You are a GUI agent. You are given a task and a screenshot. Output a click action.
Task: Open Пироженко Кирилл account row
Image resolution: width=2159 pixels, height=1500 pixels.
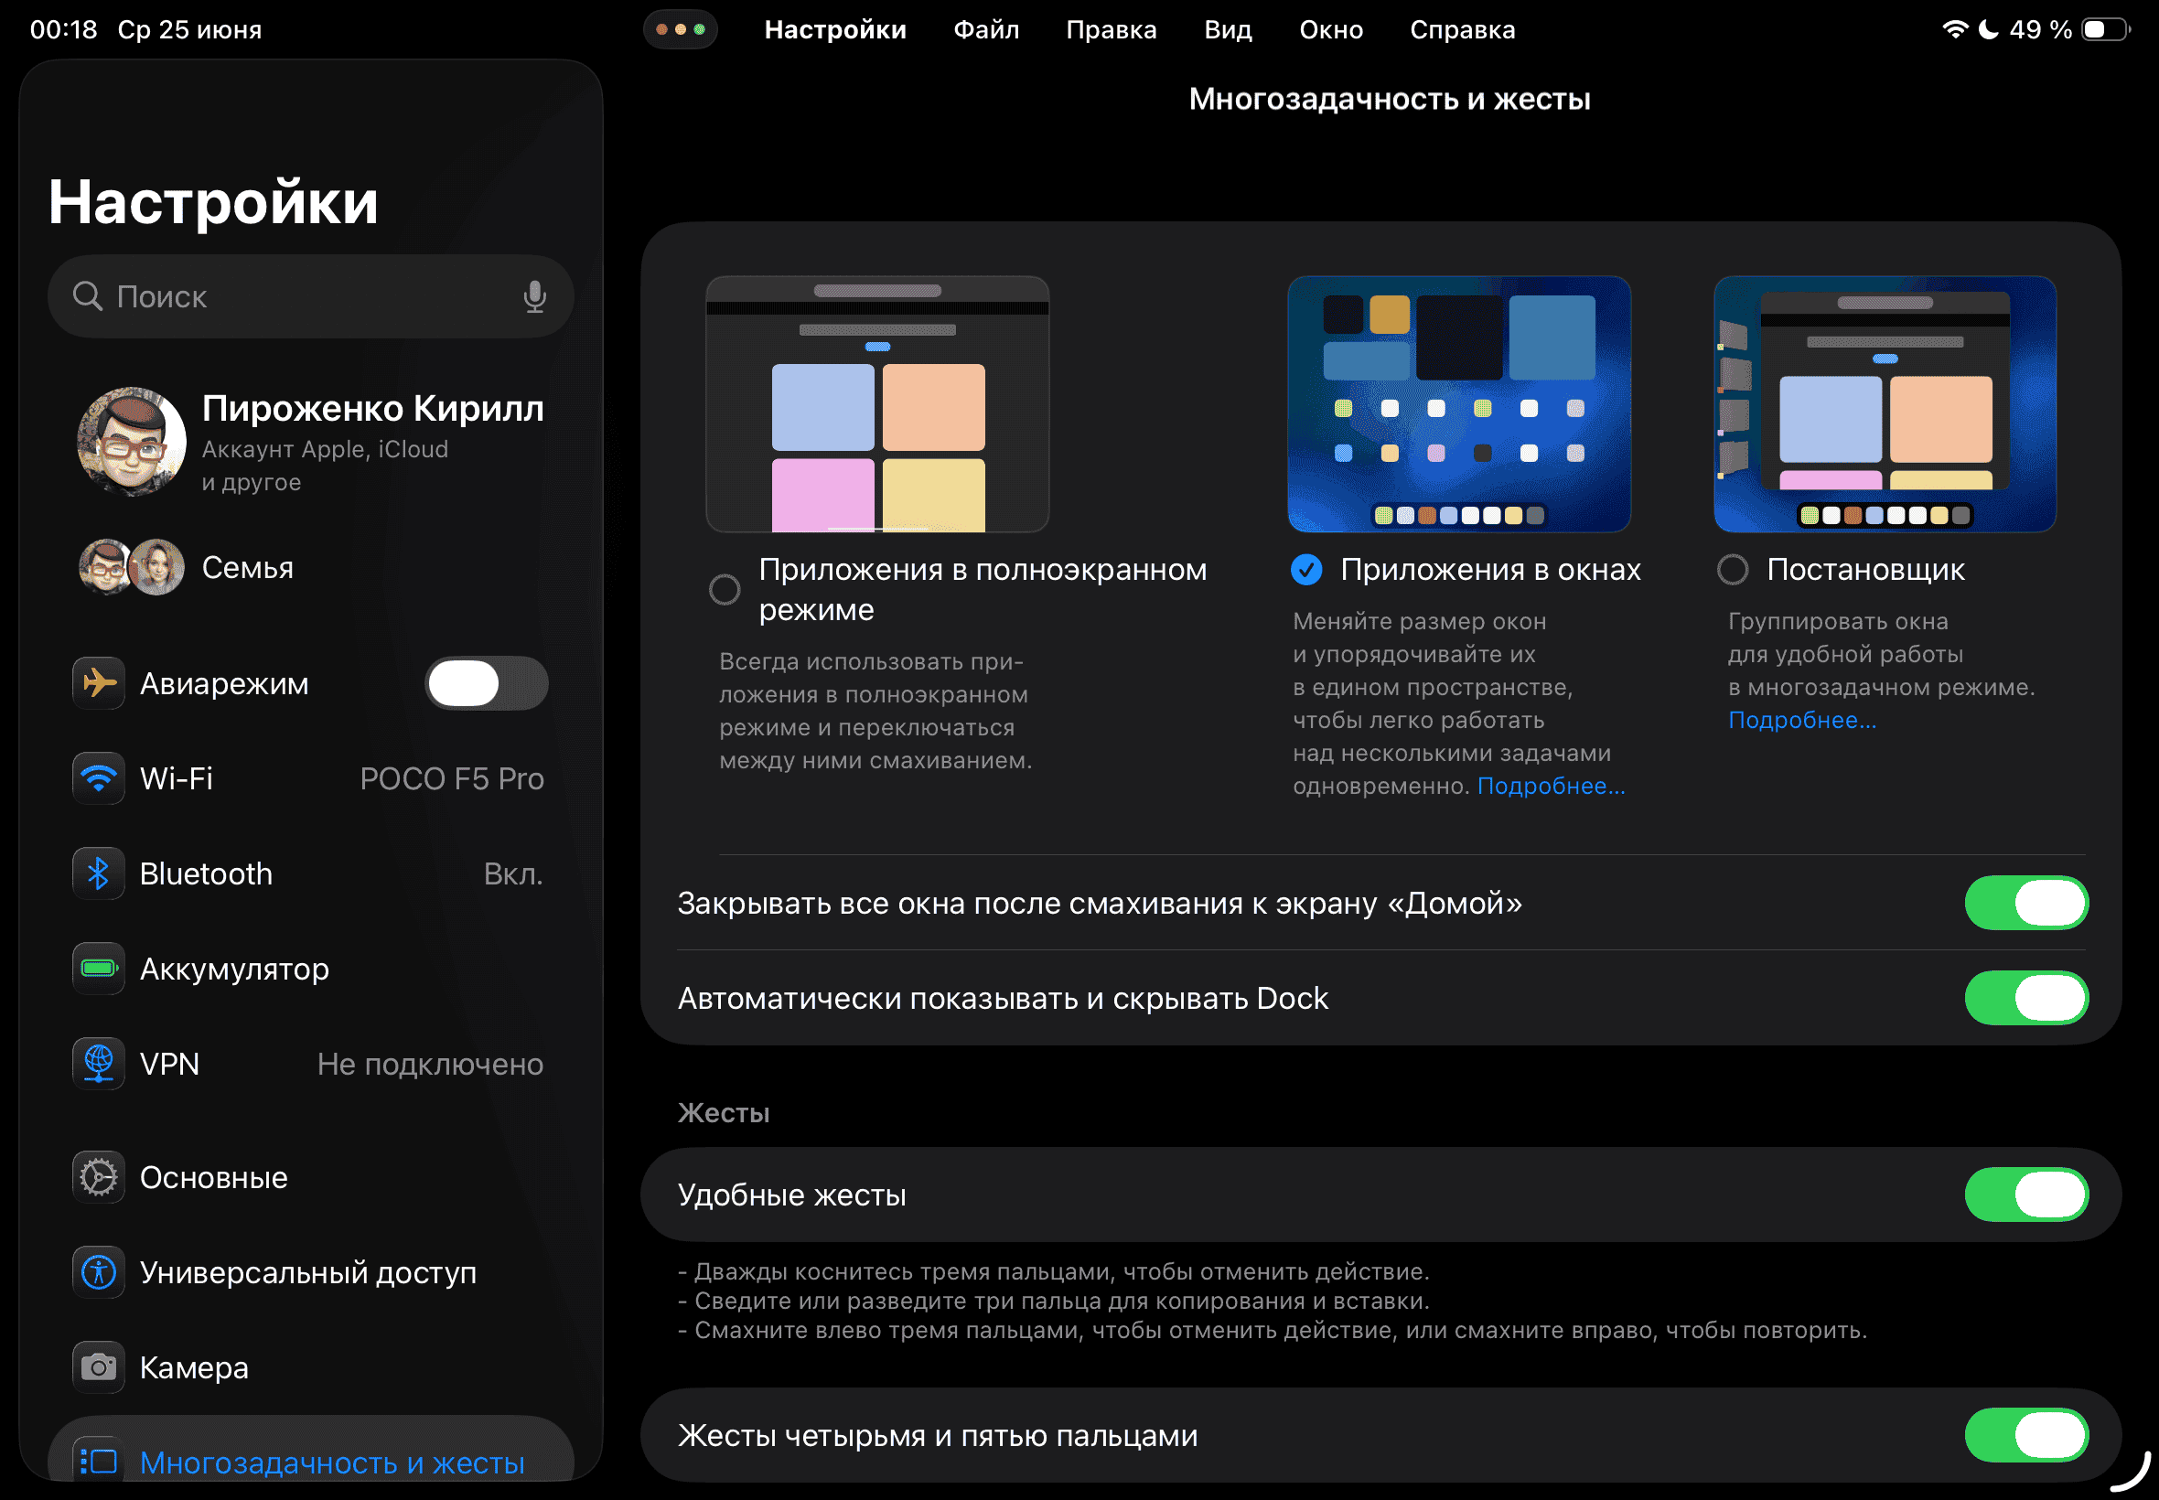pos(310,442)
